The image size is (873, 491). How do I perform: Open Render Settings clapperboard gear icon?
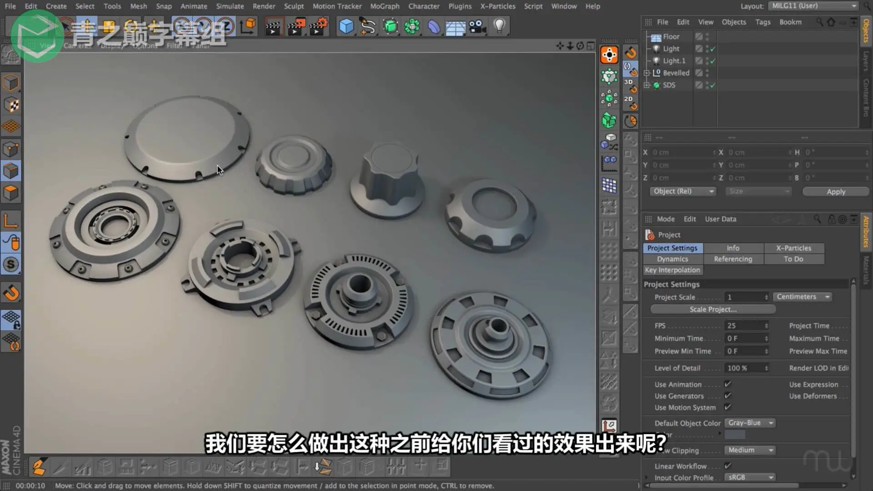tap(318, 26)
